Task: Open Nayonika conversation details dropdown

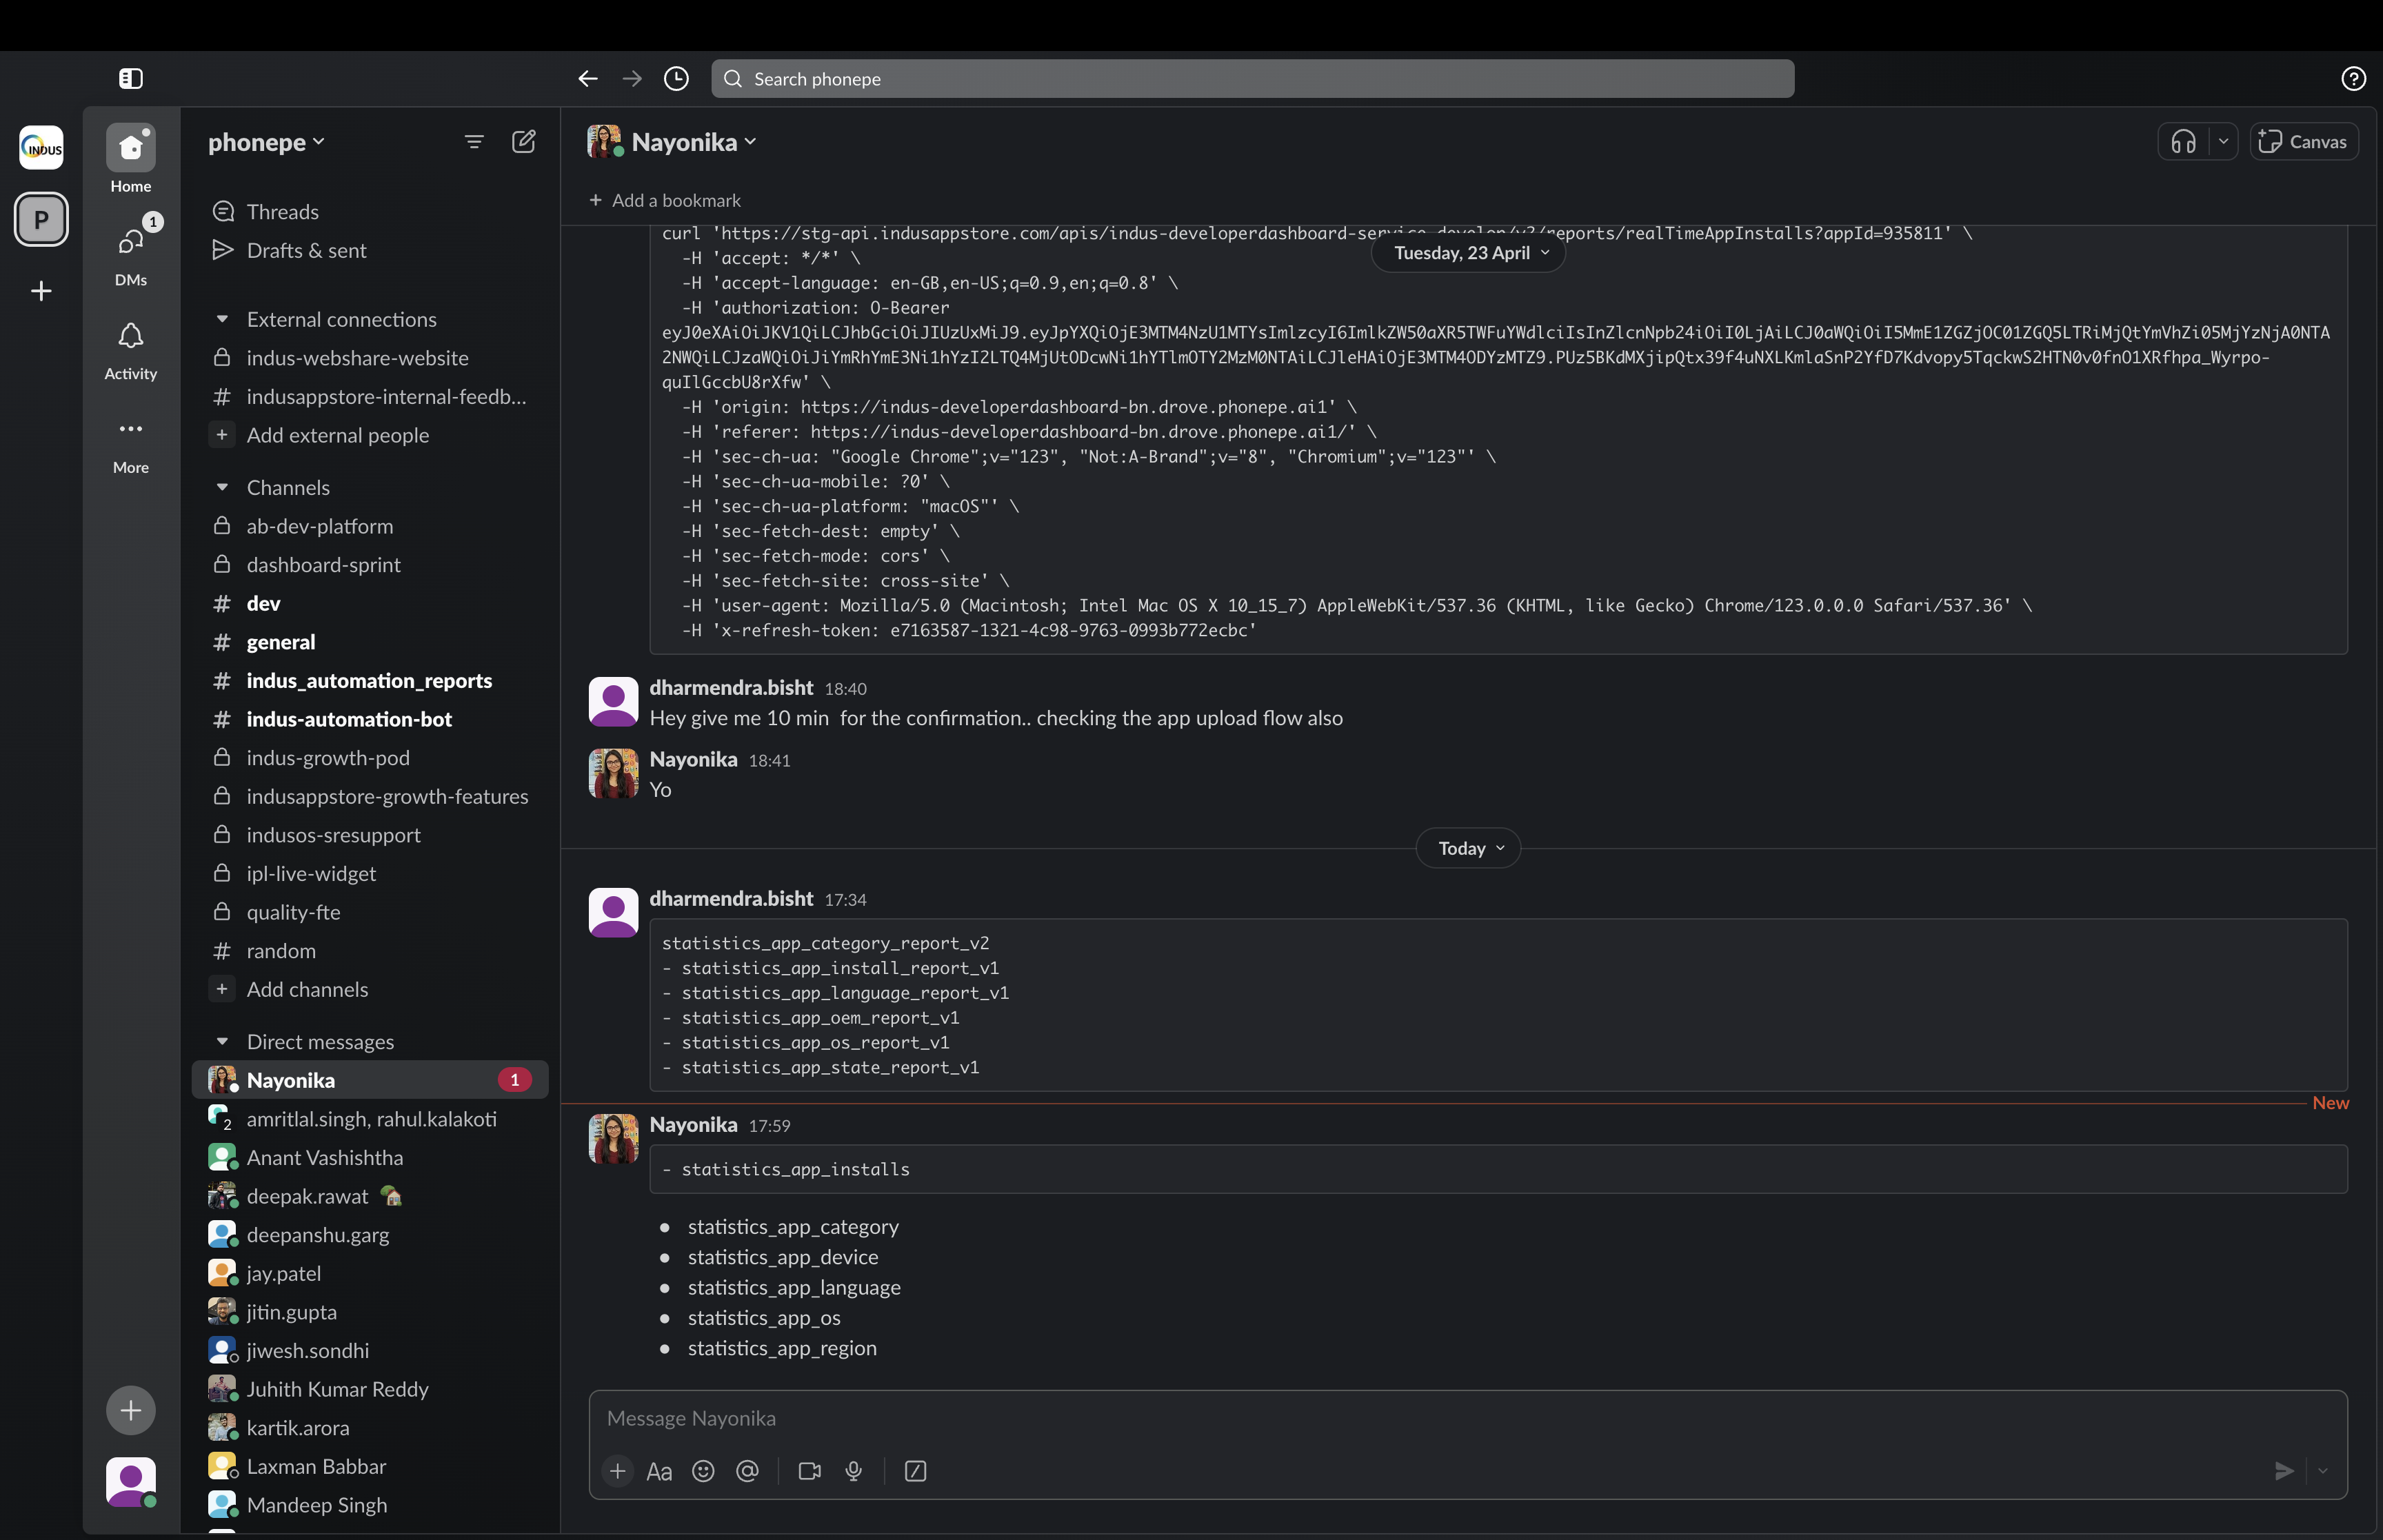Action: pos(695,142)
